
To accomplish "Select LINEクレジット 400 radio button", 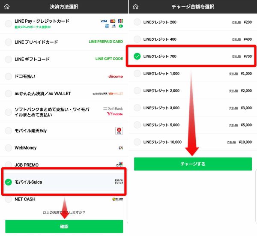I will coord(137,39).
